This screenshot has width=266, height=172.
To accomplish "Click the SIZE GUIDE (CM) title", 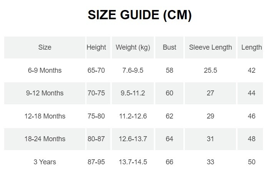I will coord(140,15).
